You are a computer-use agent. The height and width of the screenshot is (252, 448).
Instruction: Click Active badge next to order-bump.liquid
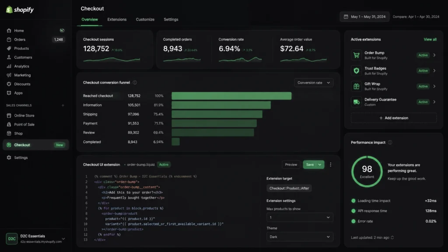pos(164,164)
